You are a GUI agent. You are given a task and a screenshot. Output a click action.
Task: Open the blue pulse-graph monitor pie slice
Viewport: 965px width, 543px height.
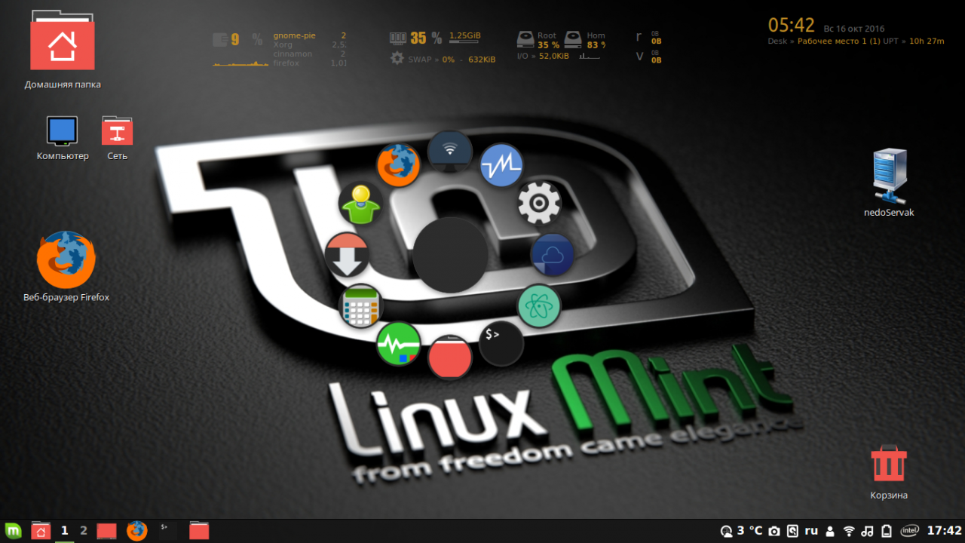[502, 164]
